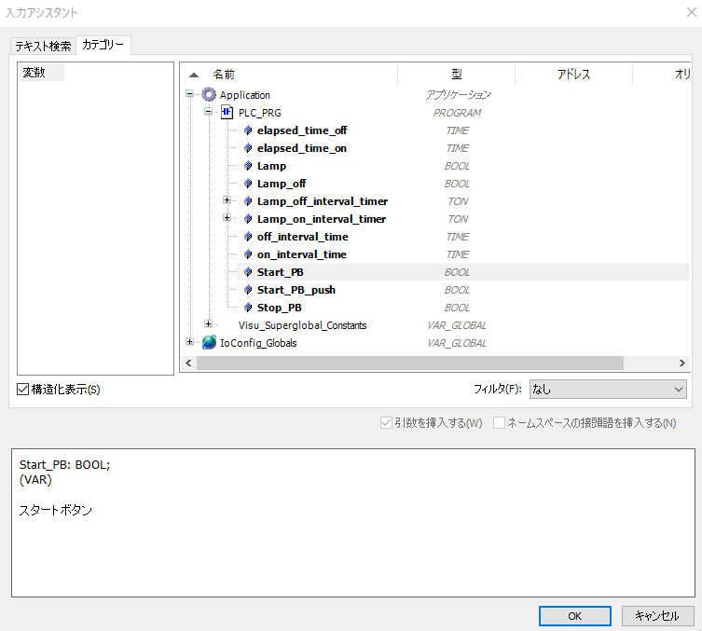
Task: Select the Application row label
Action: 245,95
